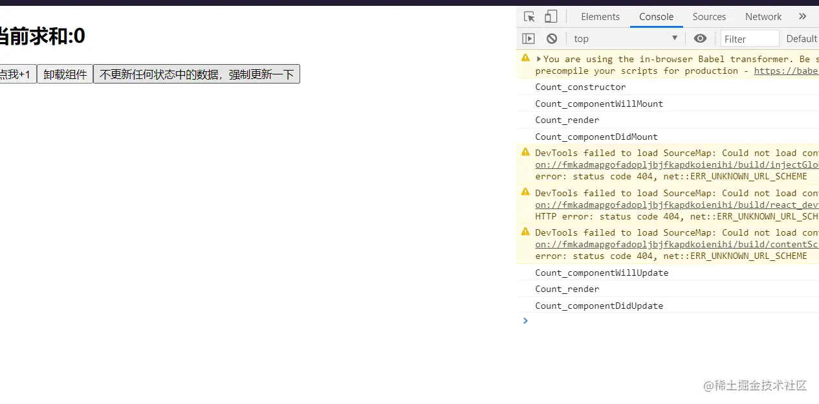Click the 强制更新一下 button
This screenshot has height=404, width=819.
pos(197,74)
